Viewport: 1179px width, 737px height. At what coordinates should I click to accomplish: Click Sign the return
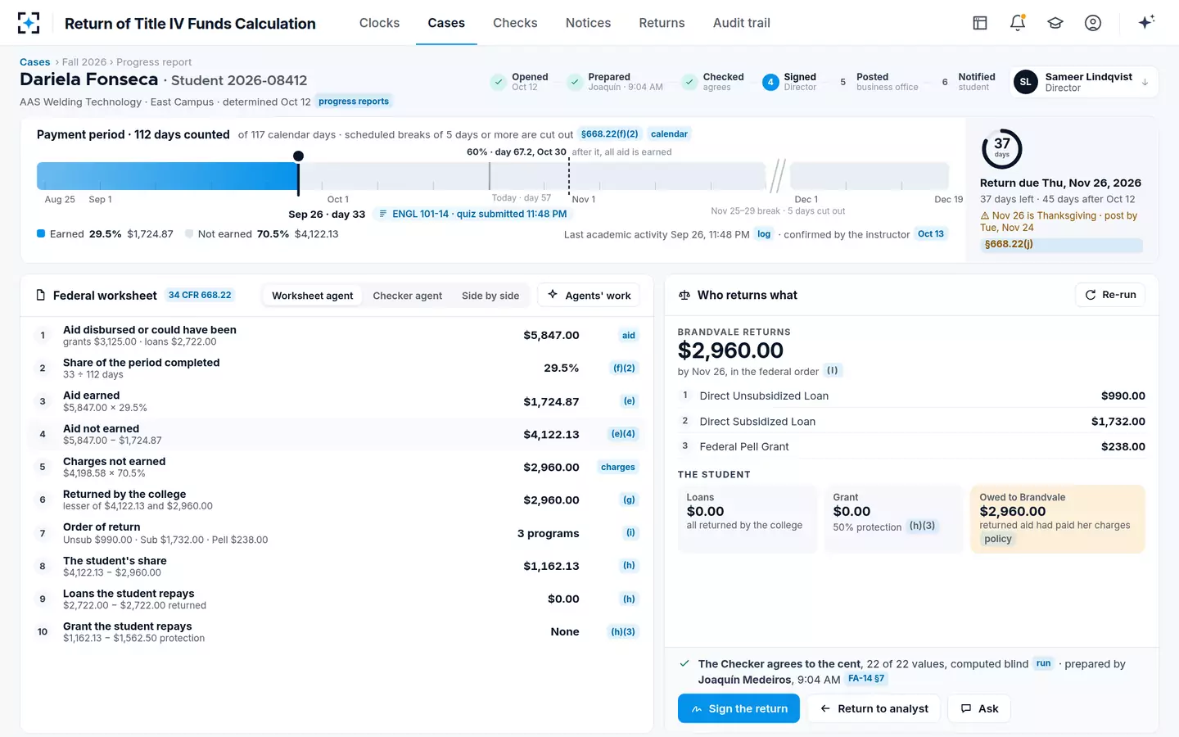pos(739,708)
